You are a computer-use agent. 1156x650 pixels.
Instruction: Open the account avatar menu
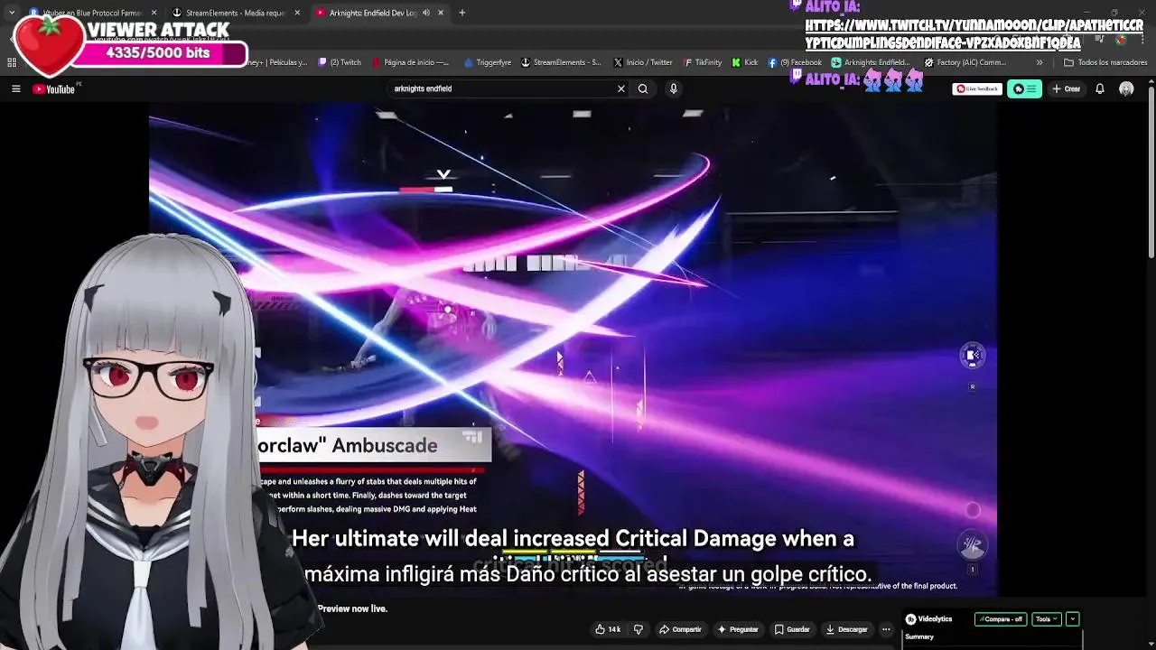click(x=1126, y=88)
